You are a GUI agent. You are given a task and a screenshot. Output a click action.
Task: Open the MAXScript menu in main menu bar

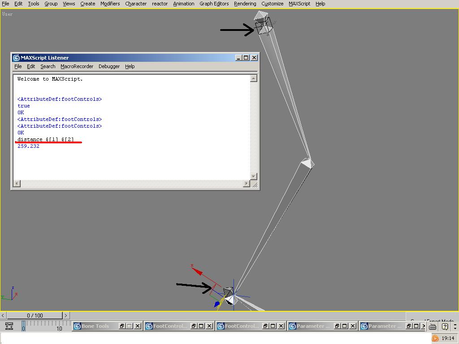(x=299, y=4)
